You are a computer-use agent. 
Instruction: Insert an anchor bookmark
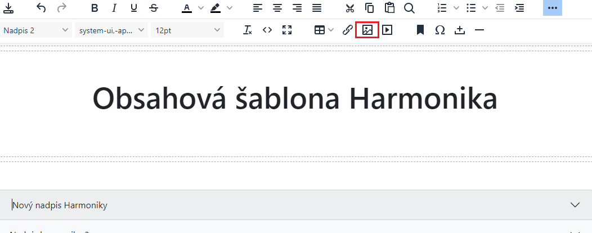pyautogui.click(x=420, y=30)
